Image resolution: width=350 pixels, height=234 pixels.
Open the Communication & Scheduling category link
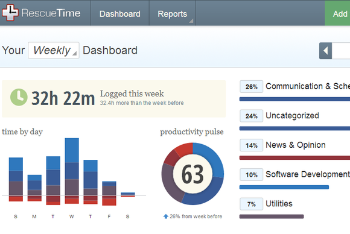(308, 86)
